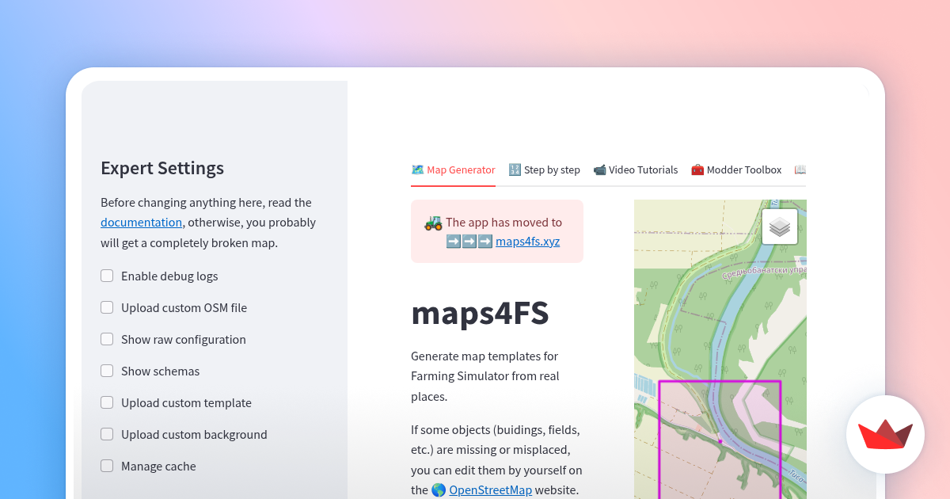Click the movie camera icon for Video Tutorials
The width and height of the screenshot is (950, 499).
[601, 170]
